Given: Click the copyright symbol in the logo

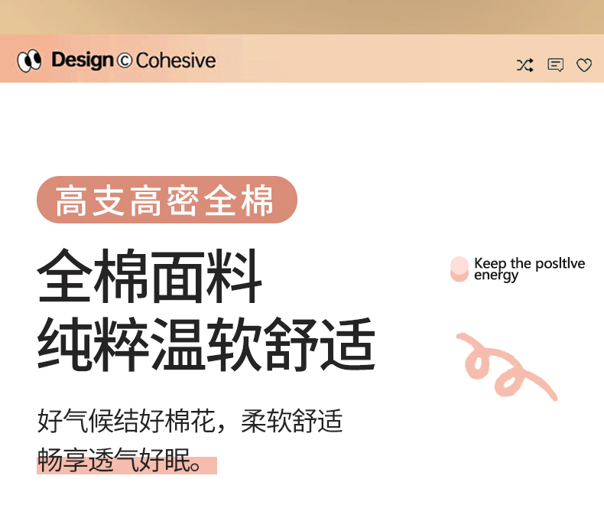Looking at the screenshot, I should 125,60.
